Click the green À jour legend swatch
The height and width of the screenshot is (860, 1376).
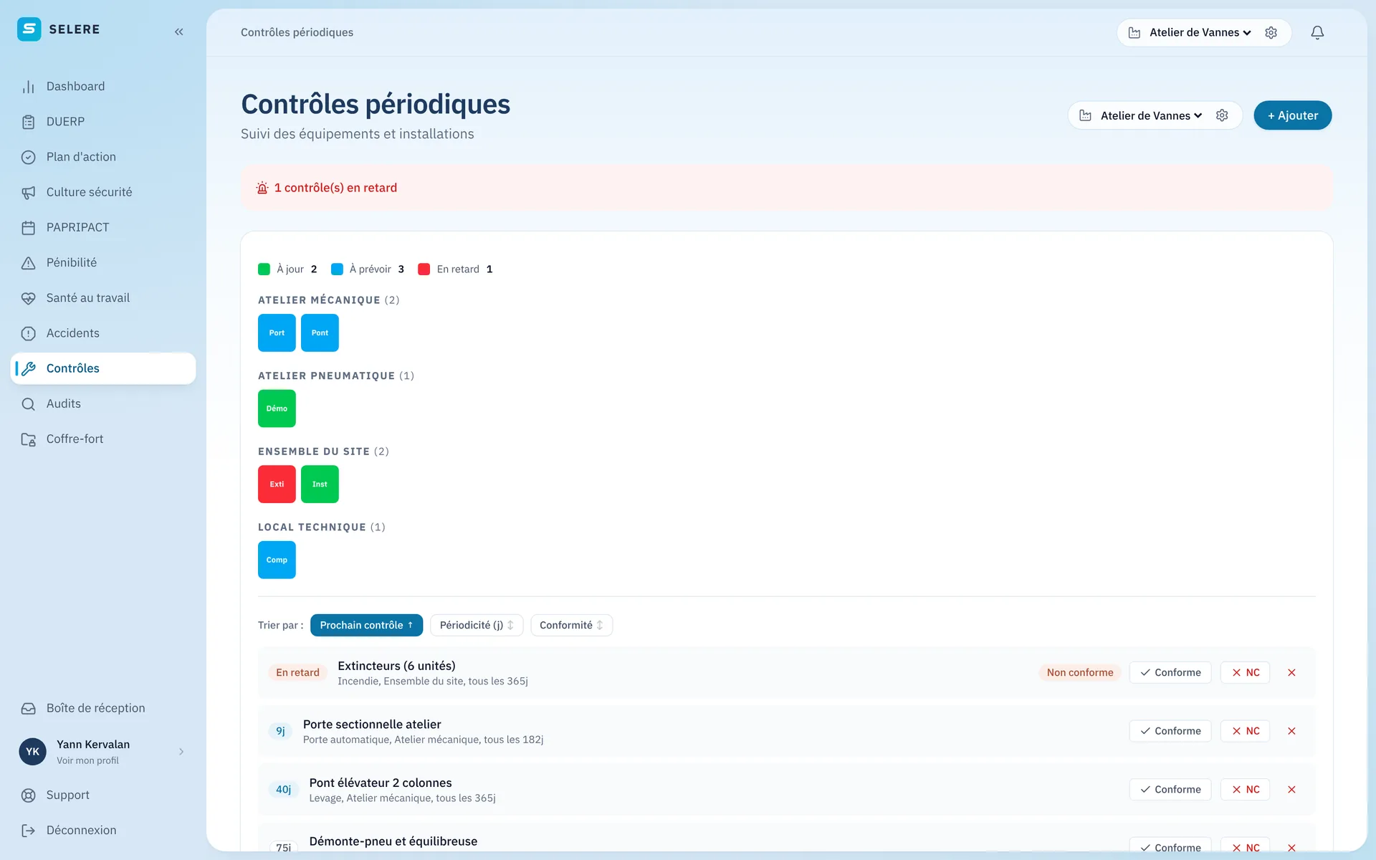[264, 269]
